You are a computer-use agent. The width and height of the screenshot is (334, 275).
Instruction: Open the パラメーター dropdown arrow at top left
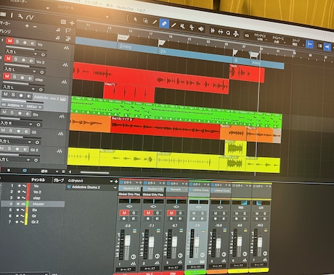[47, 8]
